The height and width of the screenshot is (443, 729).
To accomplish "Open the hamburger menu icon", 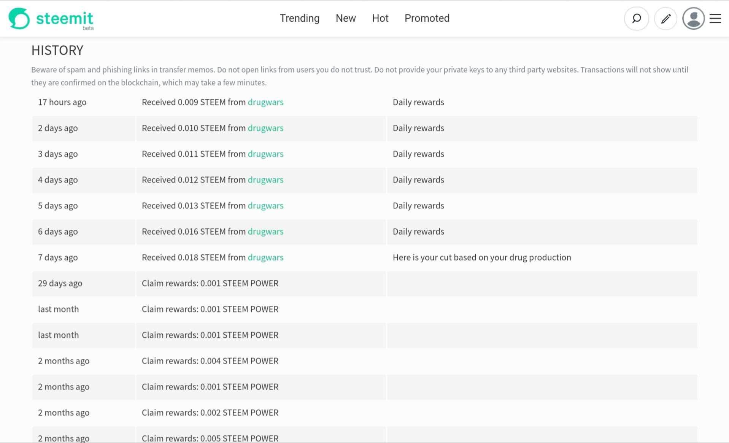I will tap(715, 18).
